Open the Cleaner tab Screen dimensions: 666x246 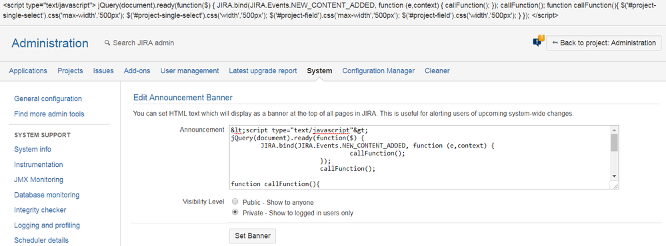(x=437, y=70)
